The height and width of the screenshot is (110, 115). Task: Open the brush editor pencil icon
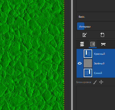pyautogui.click(x=84, y=35)
